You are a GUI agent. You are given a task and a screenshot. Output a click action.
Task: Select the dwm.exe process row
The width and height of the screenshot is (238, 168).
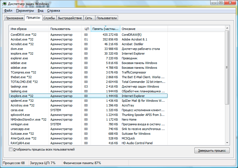coord(88,49)
